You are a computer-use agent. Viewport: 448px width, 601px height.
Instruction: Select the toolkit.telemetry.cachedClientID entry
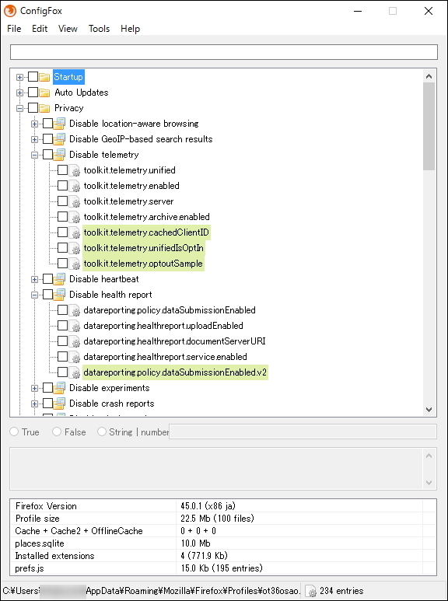click(147, 232)
